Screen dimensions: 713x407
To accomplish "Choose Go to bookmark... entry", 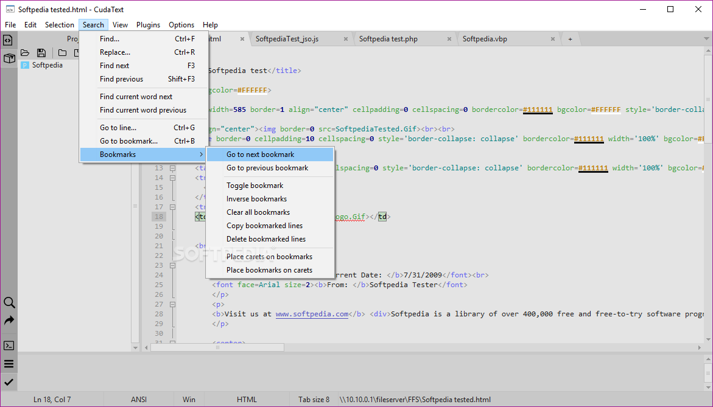I will pyautogui.click(x=144, y=141).
